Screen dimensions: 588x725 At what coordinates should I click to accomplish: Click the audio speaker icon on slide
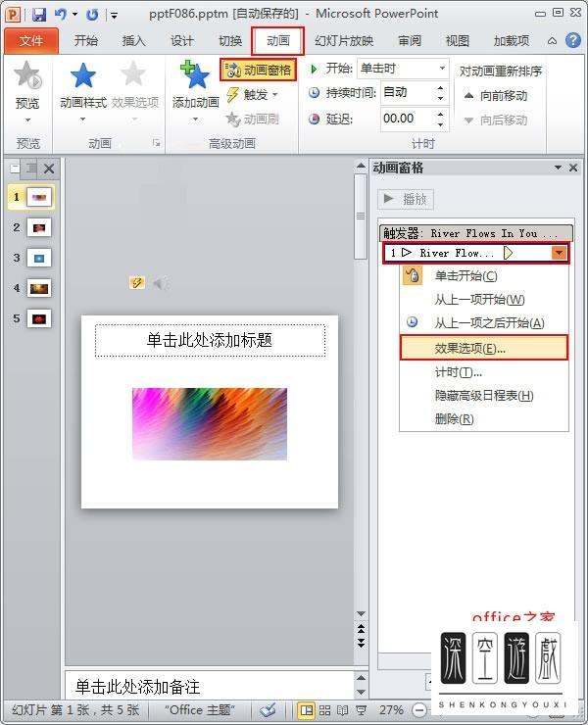(x=160, y=283)
